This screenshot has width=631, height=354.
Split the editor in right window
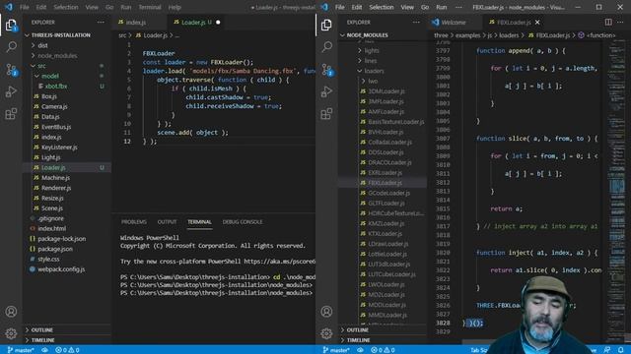tap(608, 23)
